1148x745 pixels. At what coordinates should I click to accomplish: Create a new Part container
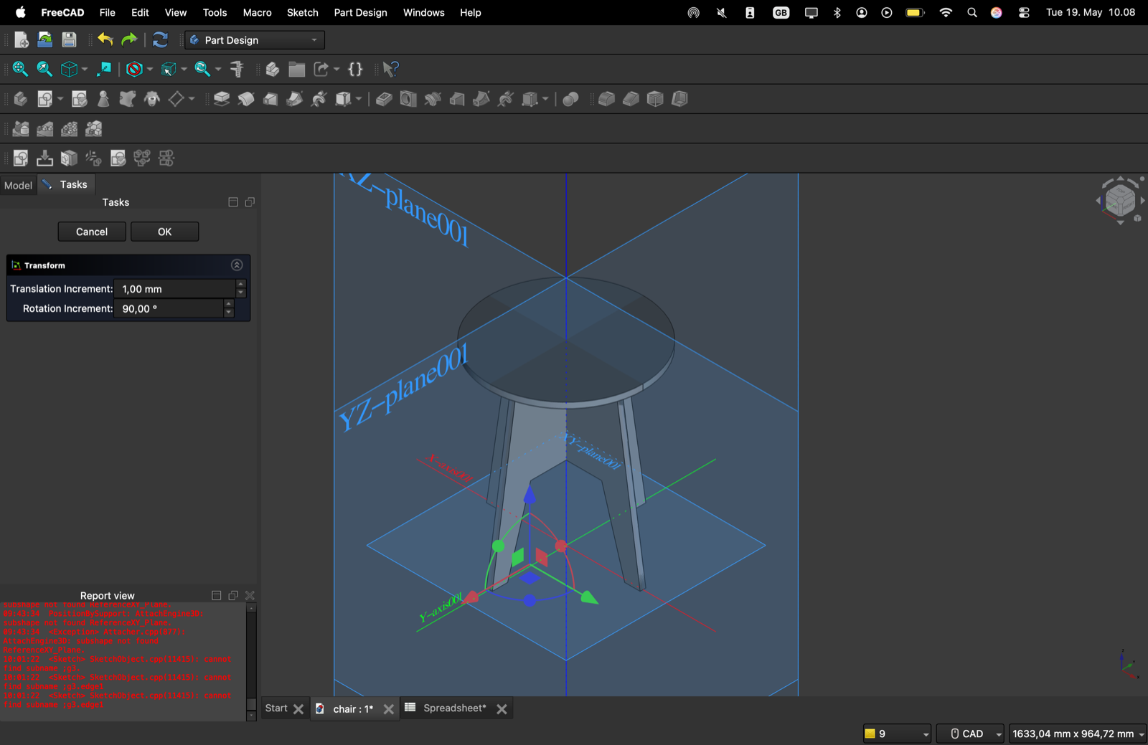pyautogui.click(x=273, y=69)
